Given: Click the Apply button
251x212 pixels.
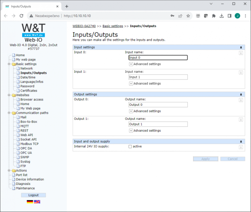Looking at the screenshot, I should coord(206,159).
